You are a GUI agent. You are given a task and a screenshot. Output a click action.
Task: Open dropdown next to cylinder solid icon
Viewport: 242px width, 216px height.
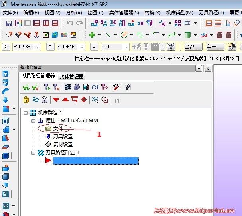(195, 35)
